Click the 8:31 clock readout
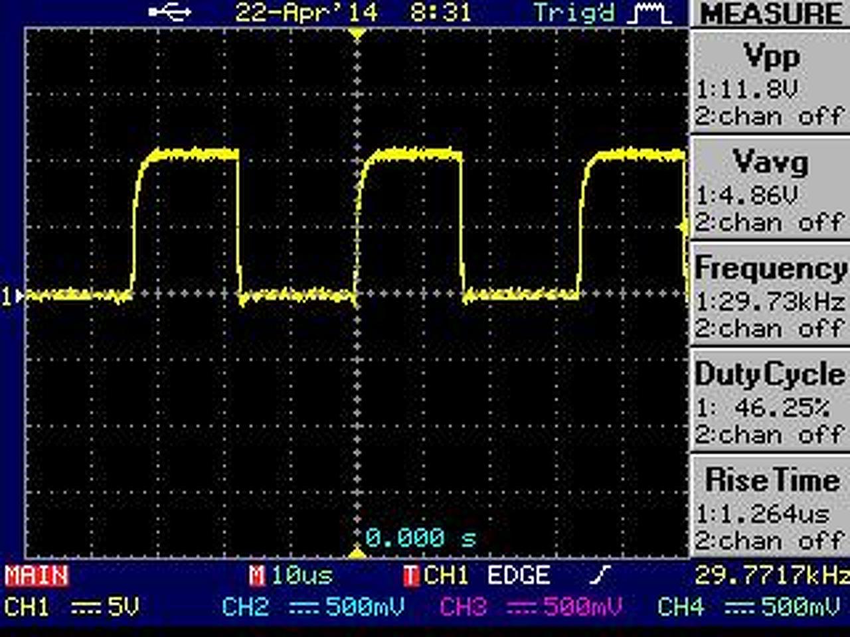This screenshot has width=850, height=637. (x=440, y=13)
